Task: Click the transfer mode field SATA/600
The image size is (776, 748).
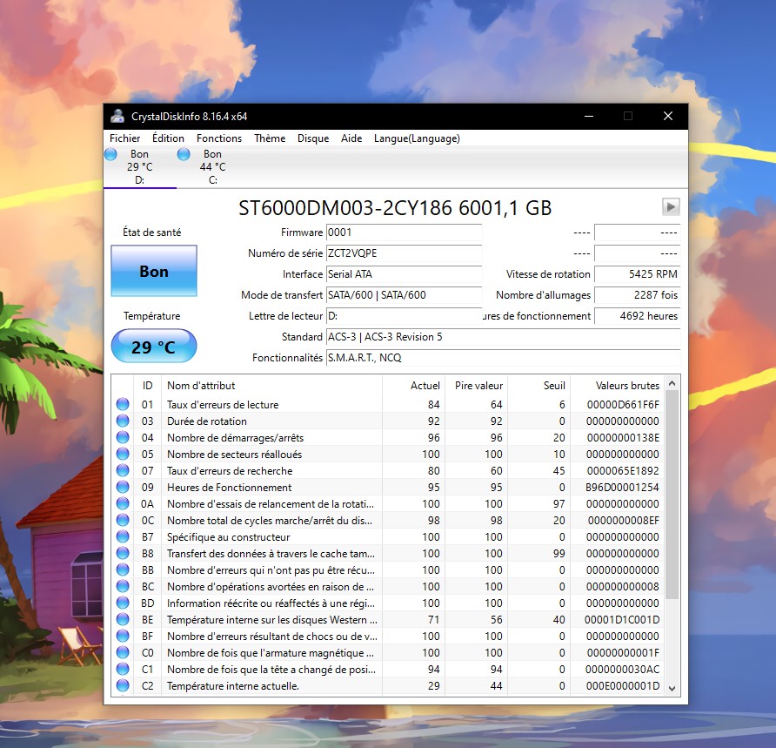Action: [x=404, y=294]
